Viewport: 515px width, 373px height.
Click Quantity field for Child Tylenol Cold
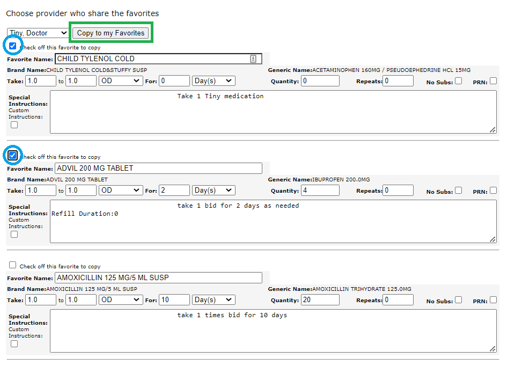click(320, 81)
